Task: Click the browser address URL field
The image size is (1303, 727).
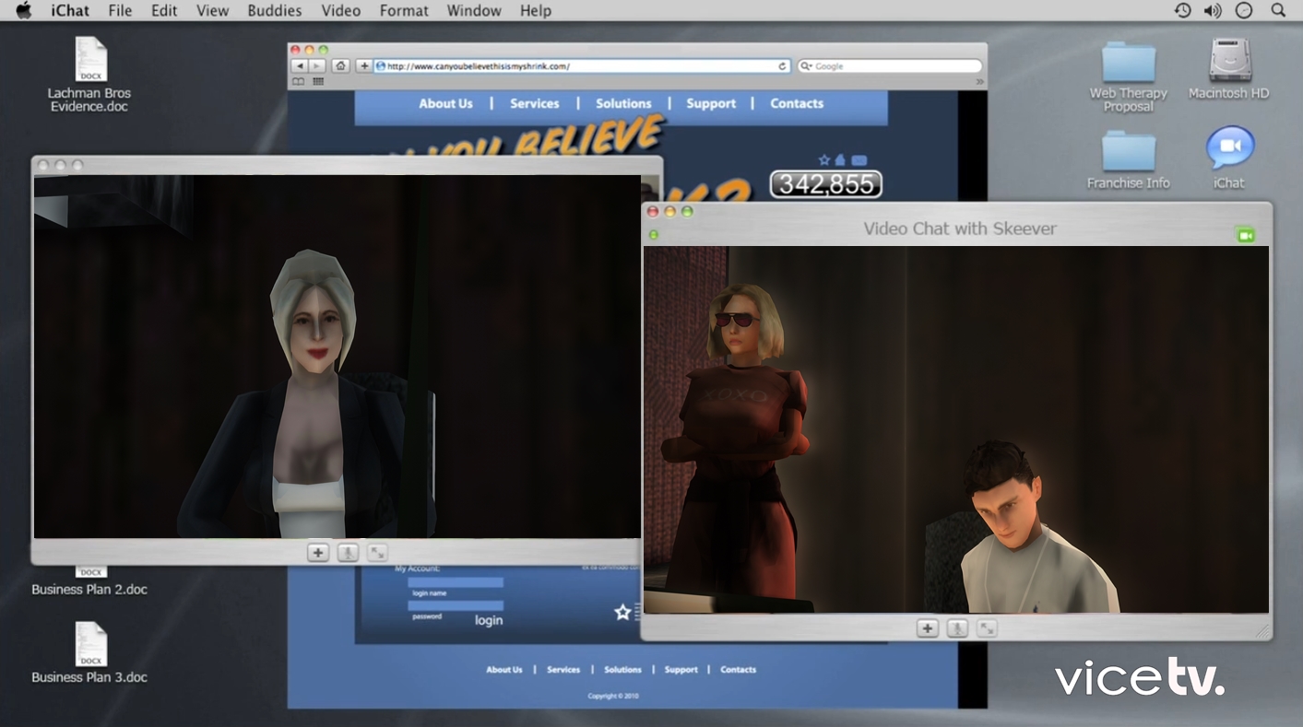Action: click(x=582, y=66)
